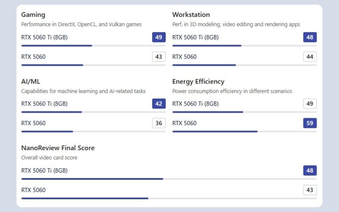Click the Workstation section heading
Image resolution: width=339 pixels, height=212 pixels.
[x=191, y=15]
